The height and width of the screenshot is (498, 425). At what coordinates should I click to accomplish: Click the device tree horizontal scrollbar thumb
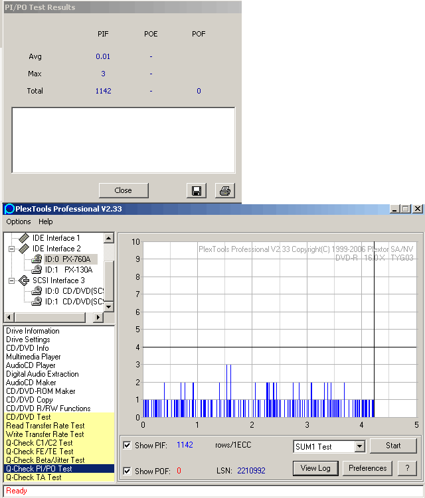(50, 317)
